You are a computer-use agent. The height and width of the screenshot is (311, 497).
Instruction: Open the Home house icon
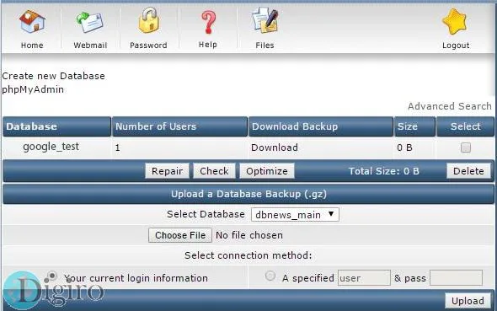(32, 22)
